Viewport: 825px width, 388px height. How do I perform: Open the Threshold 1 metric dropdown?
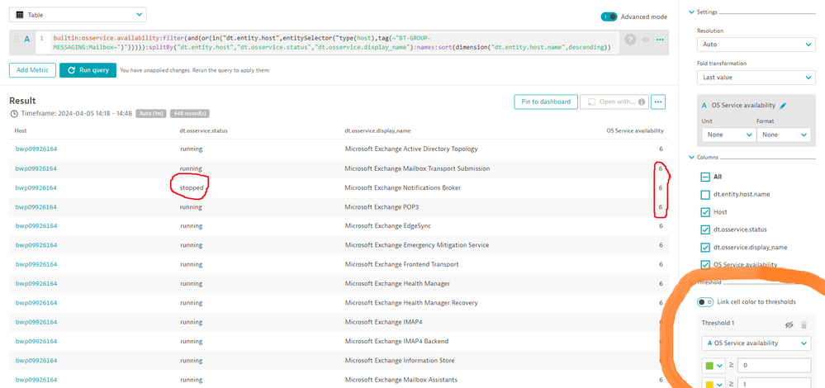(756, 343)
